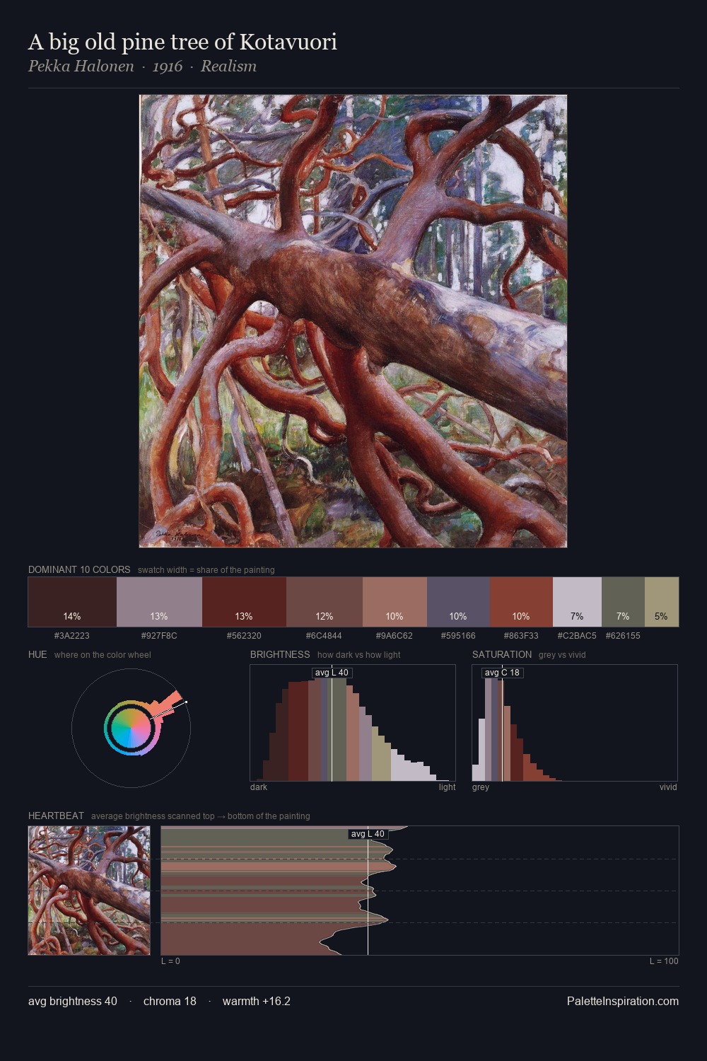Click the 'avg brightness 40' footer stat
The image size is (707, 1061).
pos(73,1001)
